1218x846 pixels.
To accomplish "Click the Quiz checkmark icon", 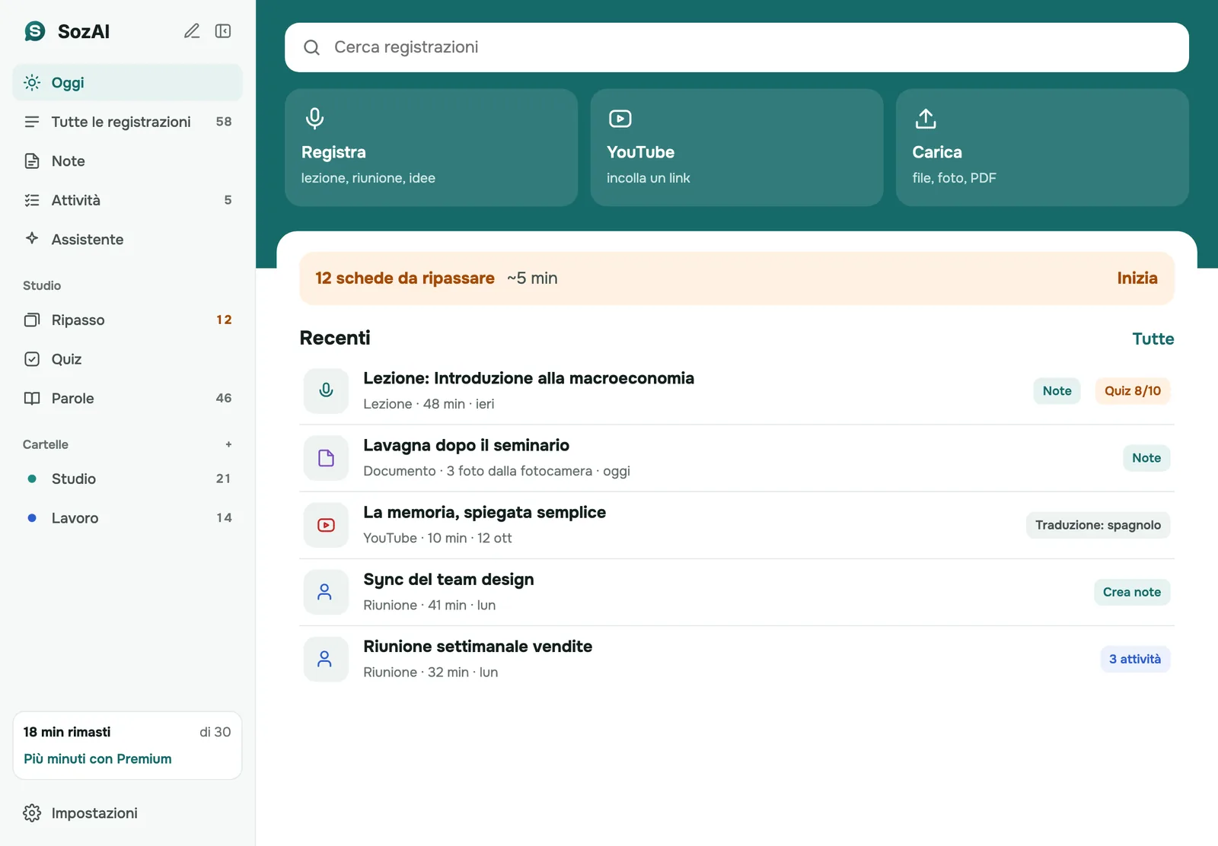I will point(32,359).
